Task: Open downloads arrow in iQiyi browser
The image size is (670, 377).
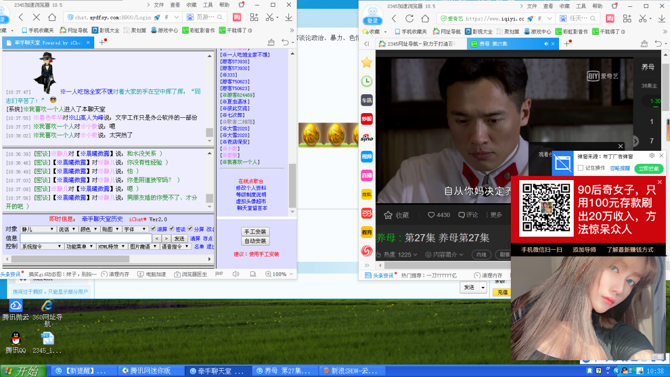Action: [662, 18]
